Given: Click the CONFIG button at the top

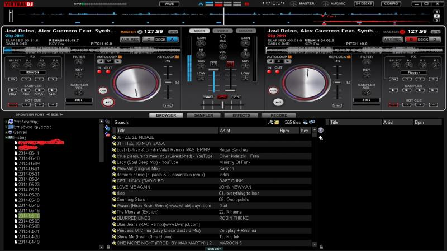Looking at the screenshot, I should click(391, 3).
